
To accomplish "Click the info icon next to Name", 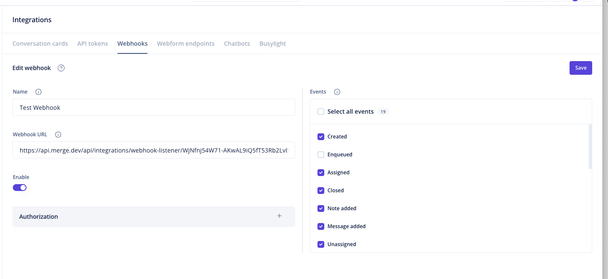I will 38,92.
